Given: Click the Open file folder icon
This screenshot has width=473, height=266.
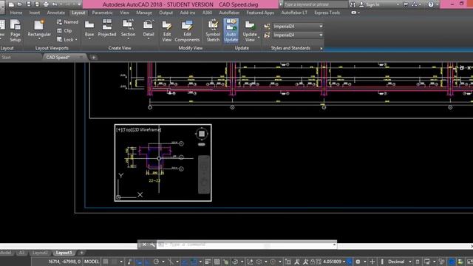Looking at the screenshot, I should click(20, 4).
